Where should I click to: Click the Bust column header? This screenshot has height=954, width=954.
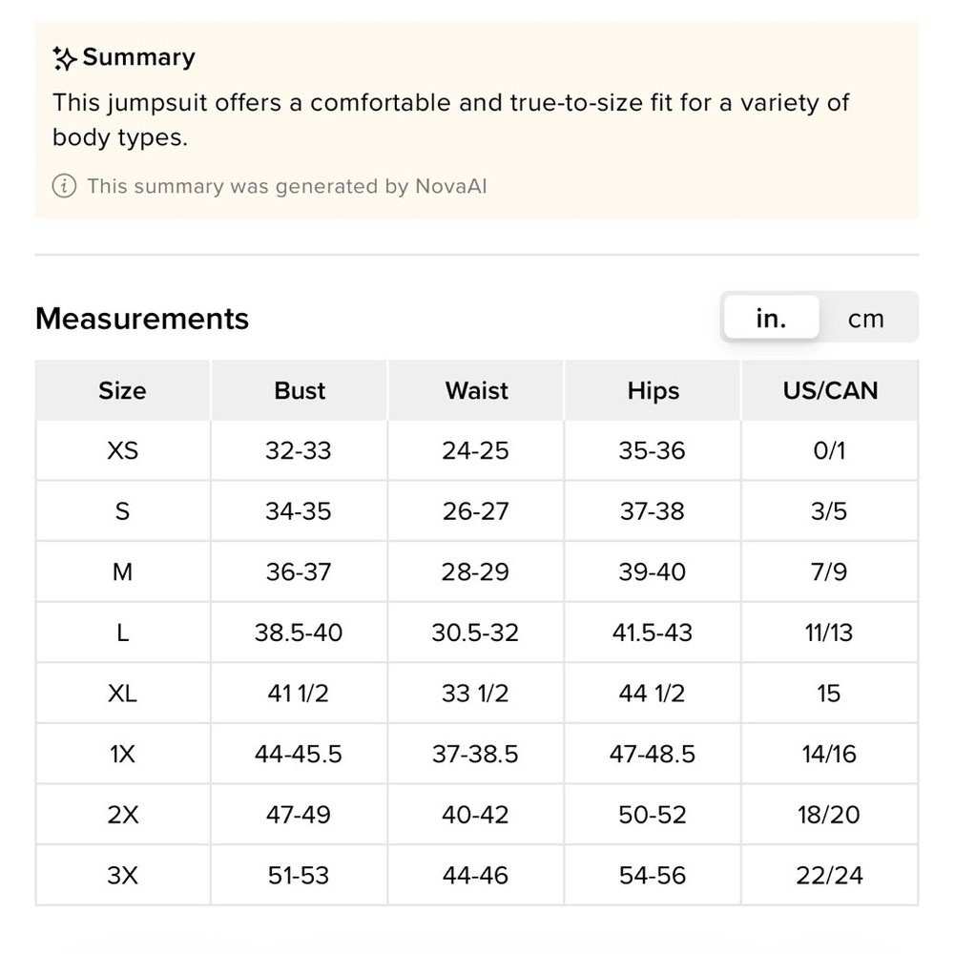click(300, 390)
